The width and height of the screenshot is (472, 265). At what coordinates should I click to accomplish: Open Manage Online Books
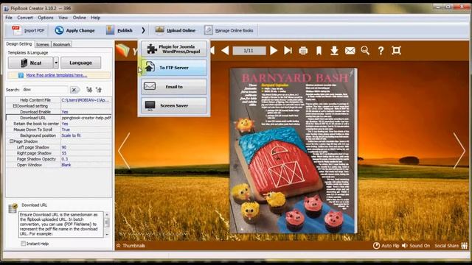[229, 30]
